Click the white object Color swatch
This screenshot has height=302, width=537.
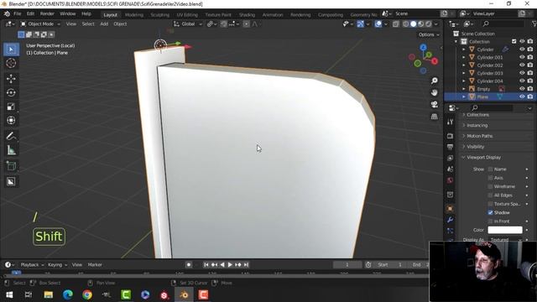pos(505,230)
